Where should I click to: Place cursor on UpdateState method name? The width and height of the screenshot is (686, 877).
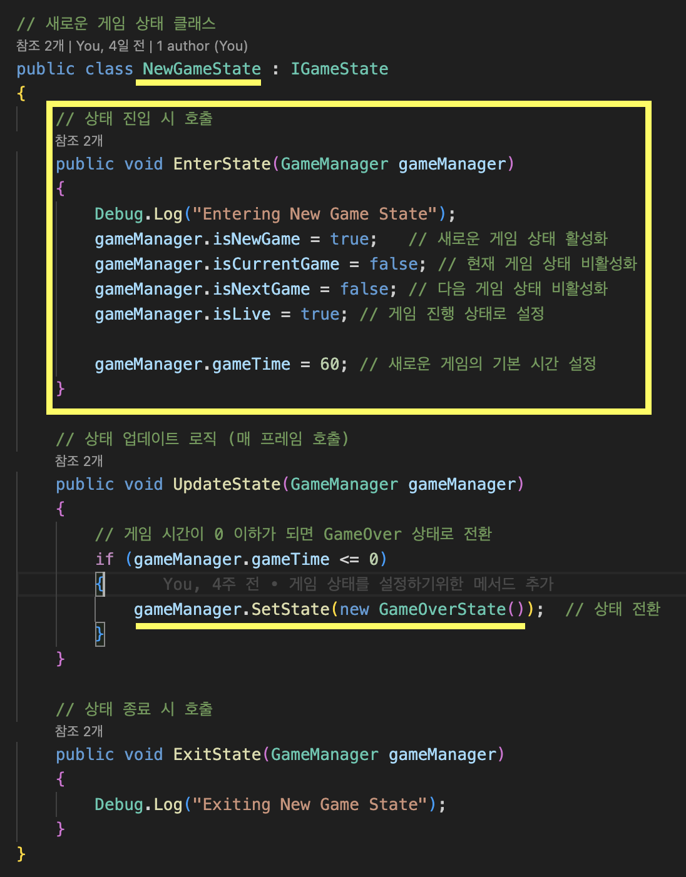227,484
